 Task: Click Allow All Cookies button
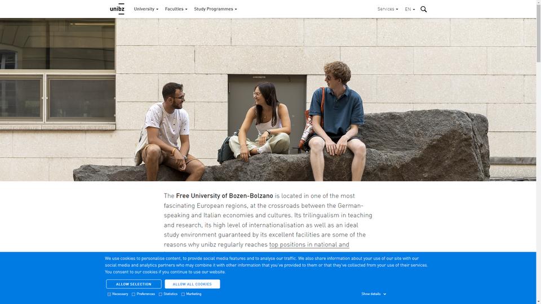(192, 284)
